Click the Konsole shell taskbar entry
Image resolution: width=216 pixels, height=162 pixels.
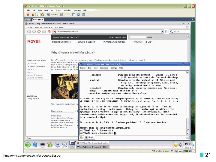[x=93, y=147]
